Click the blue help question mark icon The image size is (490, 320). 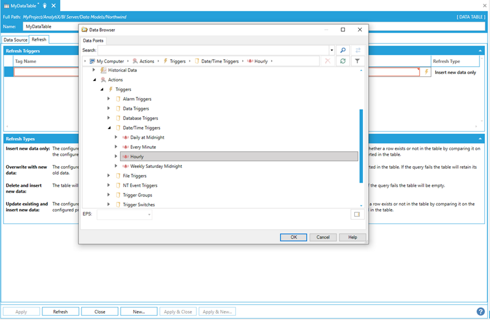pos(480,312)
